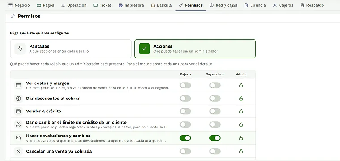Click the Ver costos y margen label

48,83
